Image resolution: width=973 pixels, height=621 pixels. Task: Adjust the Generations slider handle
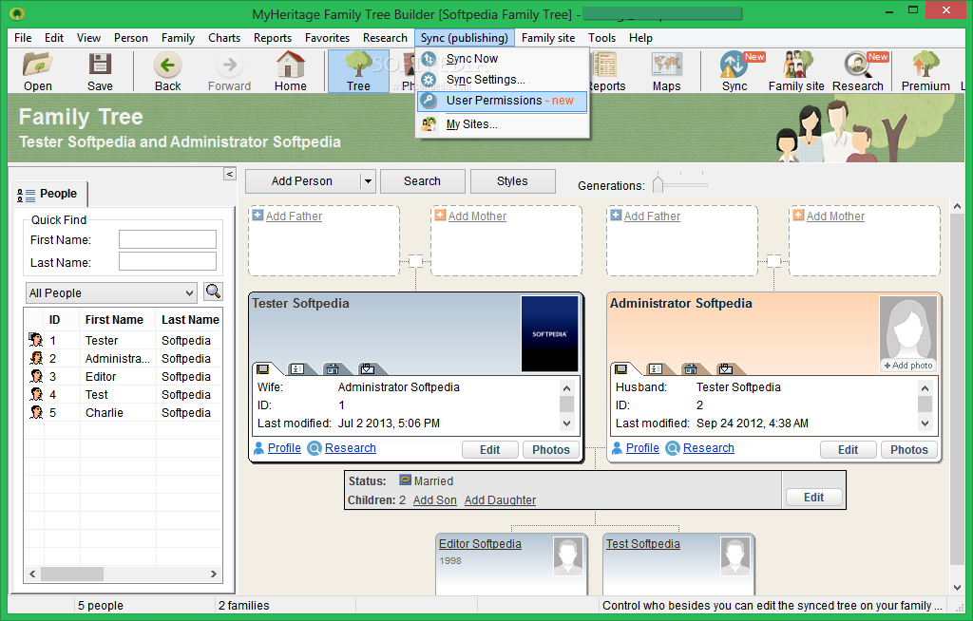[x=658, y=183]
